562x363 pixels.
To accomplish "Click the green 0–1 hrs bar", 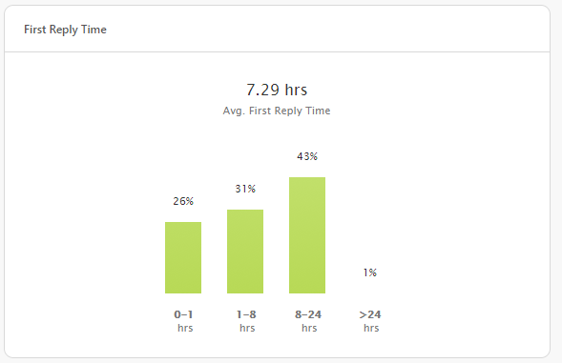I will [183, 258].
